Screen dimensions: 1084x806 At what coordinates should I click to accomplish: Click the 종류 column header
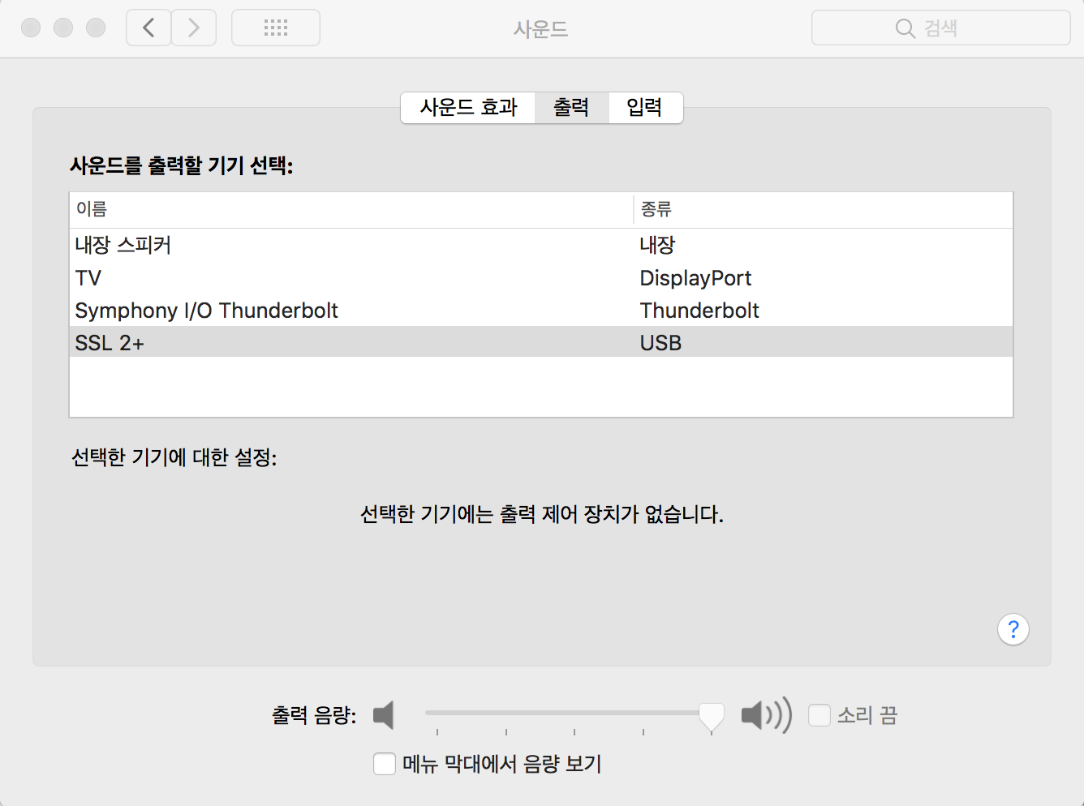coord(824,209)
